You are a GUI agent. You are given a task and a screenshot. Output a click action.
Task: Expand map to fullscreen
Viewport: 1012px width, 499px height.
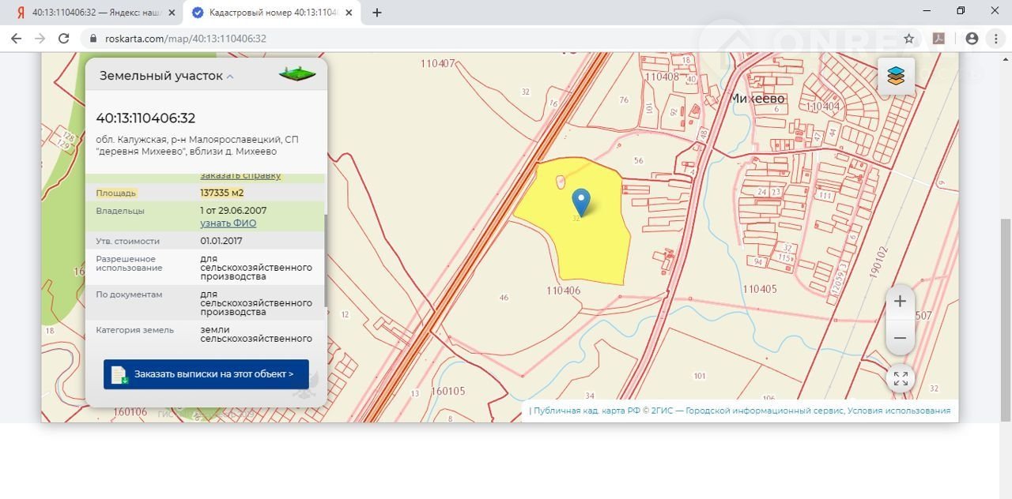[x=900, y=379]
